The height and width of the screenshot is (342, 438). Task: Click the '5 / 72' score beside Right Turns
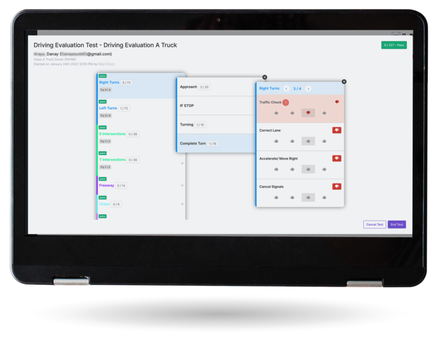coord(126,83)
